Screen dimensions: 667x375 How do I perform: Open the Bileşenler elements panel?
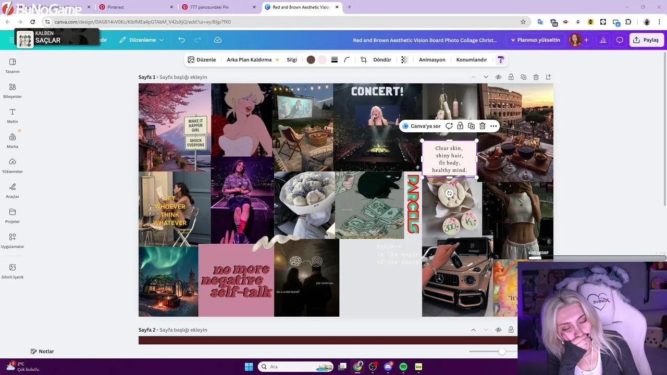(x=13, y=91)
